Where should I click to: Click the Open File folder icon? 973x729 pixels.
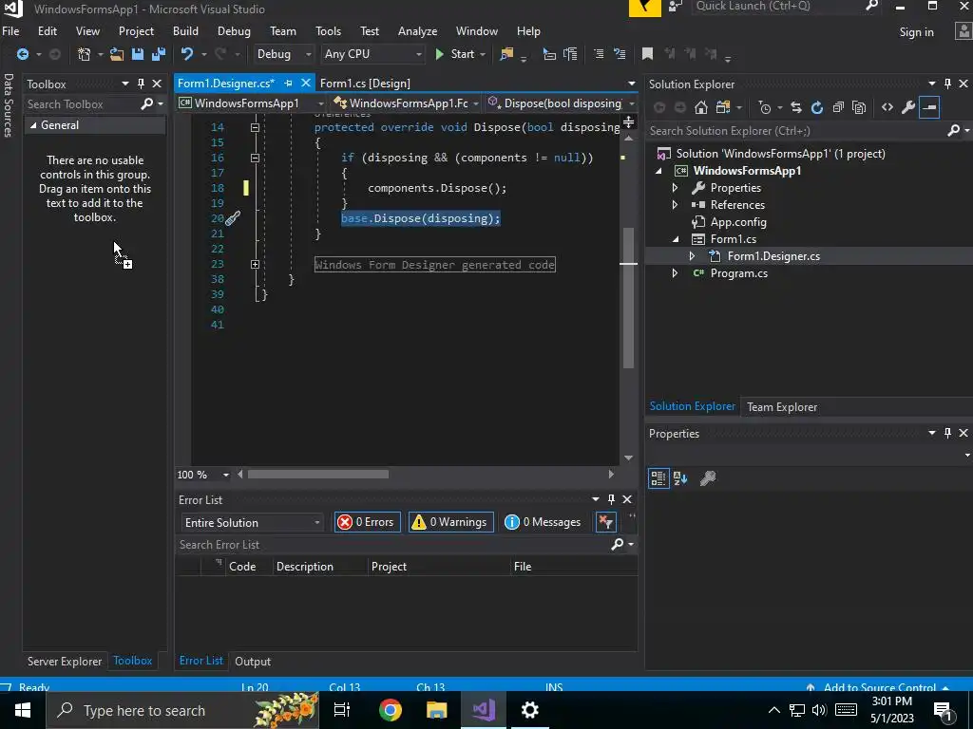click(x=117, y=54)
